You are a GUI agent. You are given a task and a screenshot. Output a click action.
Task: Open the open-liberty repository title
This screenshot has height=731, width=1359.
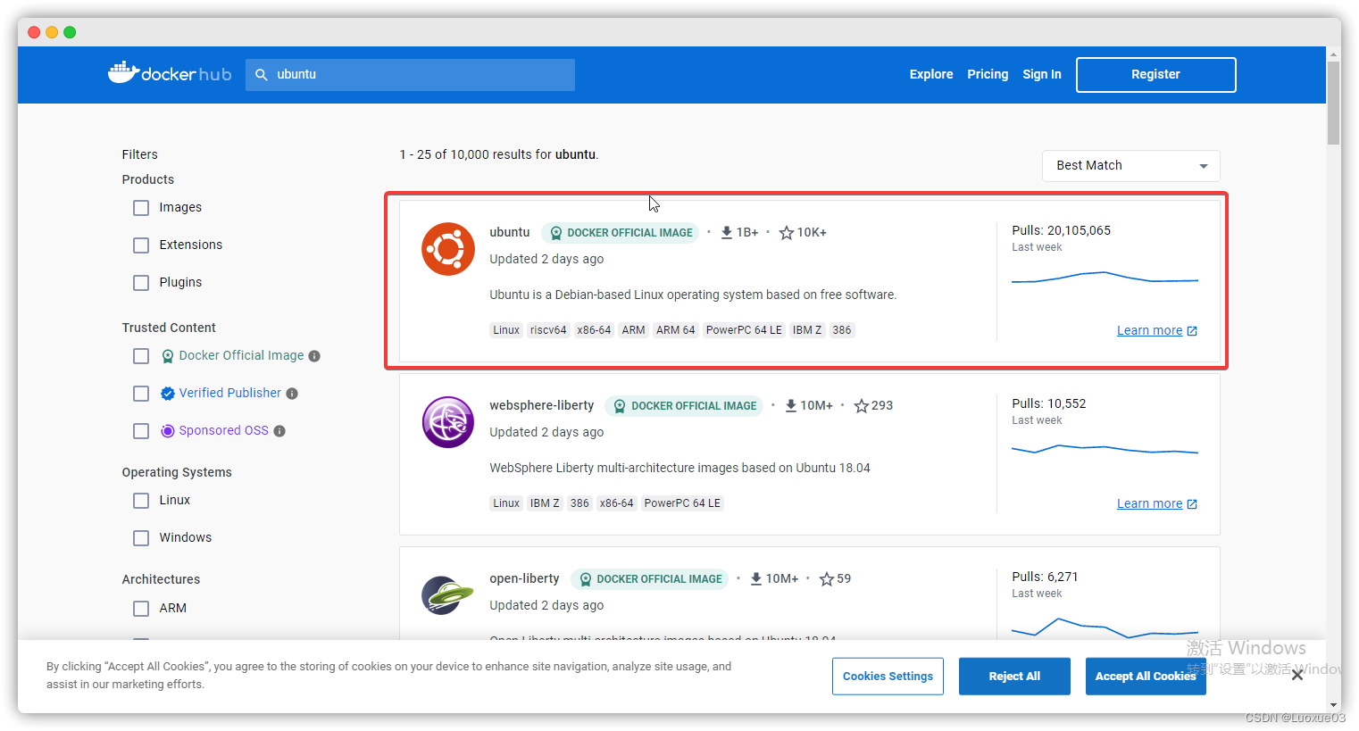(x=524, y=578)
